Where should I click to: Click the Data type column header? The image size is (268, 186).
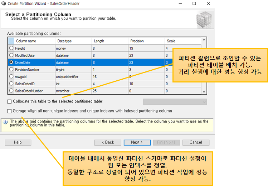(73, 41)
